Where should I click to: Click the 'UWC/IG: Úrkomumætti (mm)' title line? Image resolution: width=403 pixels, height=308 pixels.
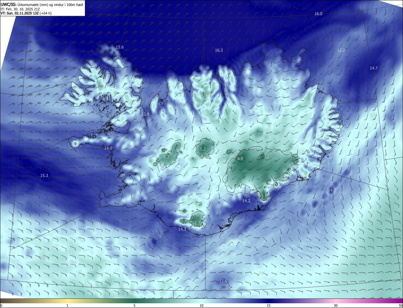pyautogui.click(x=42, y=4)
